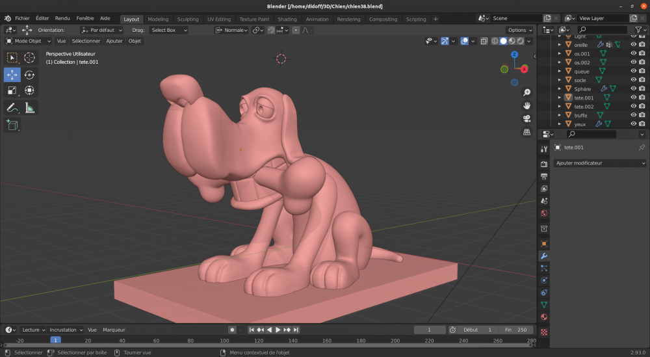650x357 pixels.
Task: Activate the 3D Cursor tool
Action: (x=29, y=58)
